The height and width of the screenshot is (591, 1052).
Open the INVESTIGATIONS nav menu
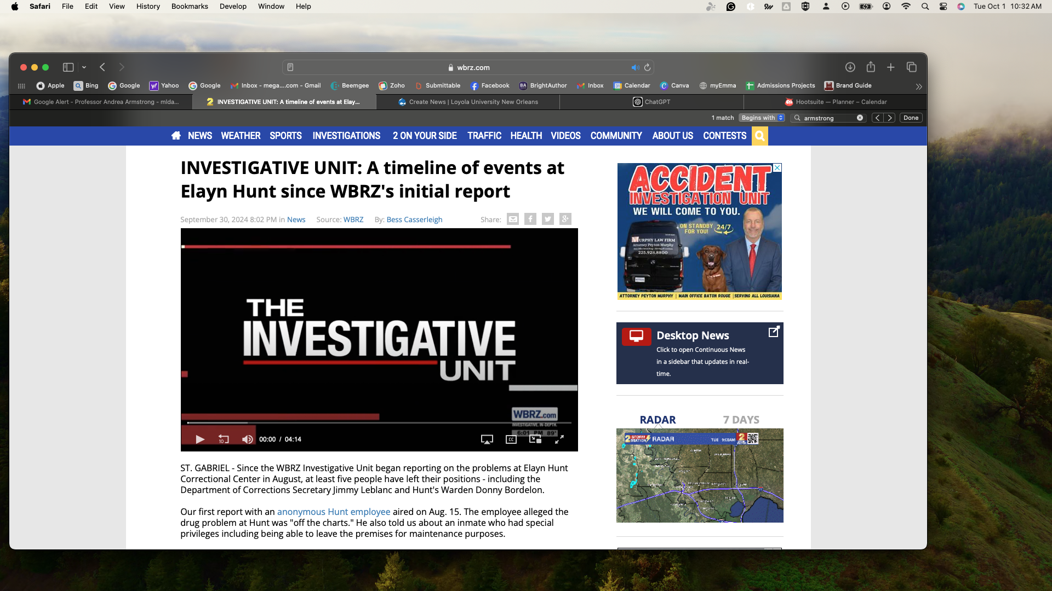pyautogui.click(x=346, y=136)
